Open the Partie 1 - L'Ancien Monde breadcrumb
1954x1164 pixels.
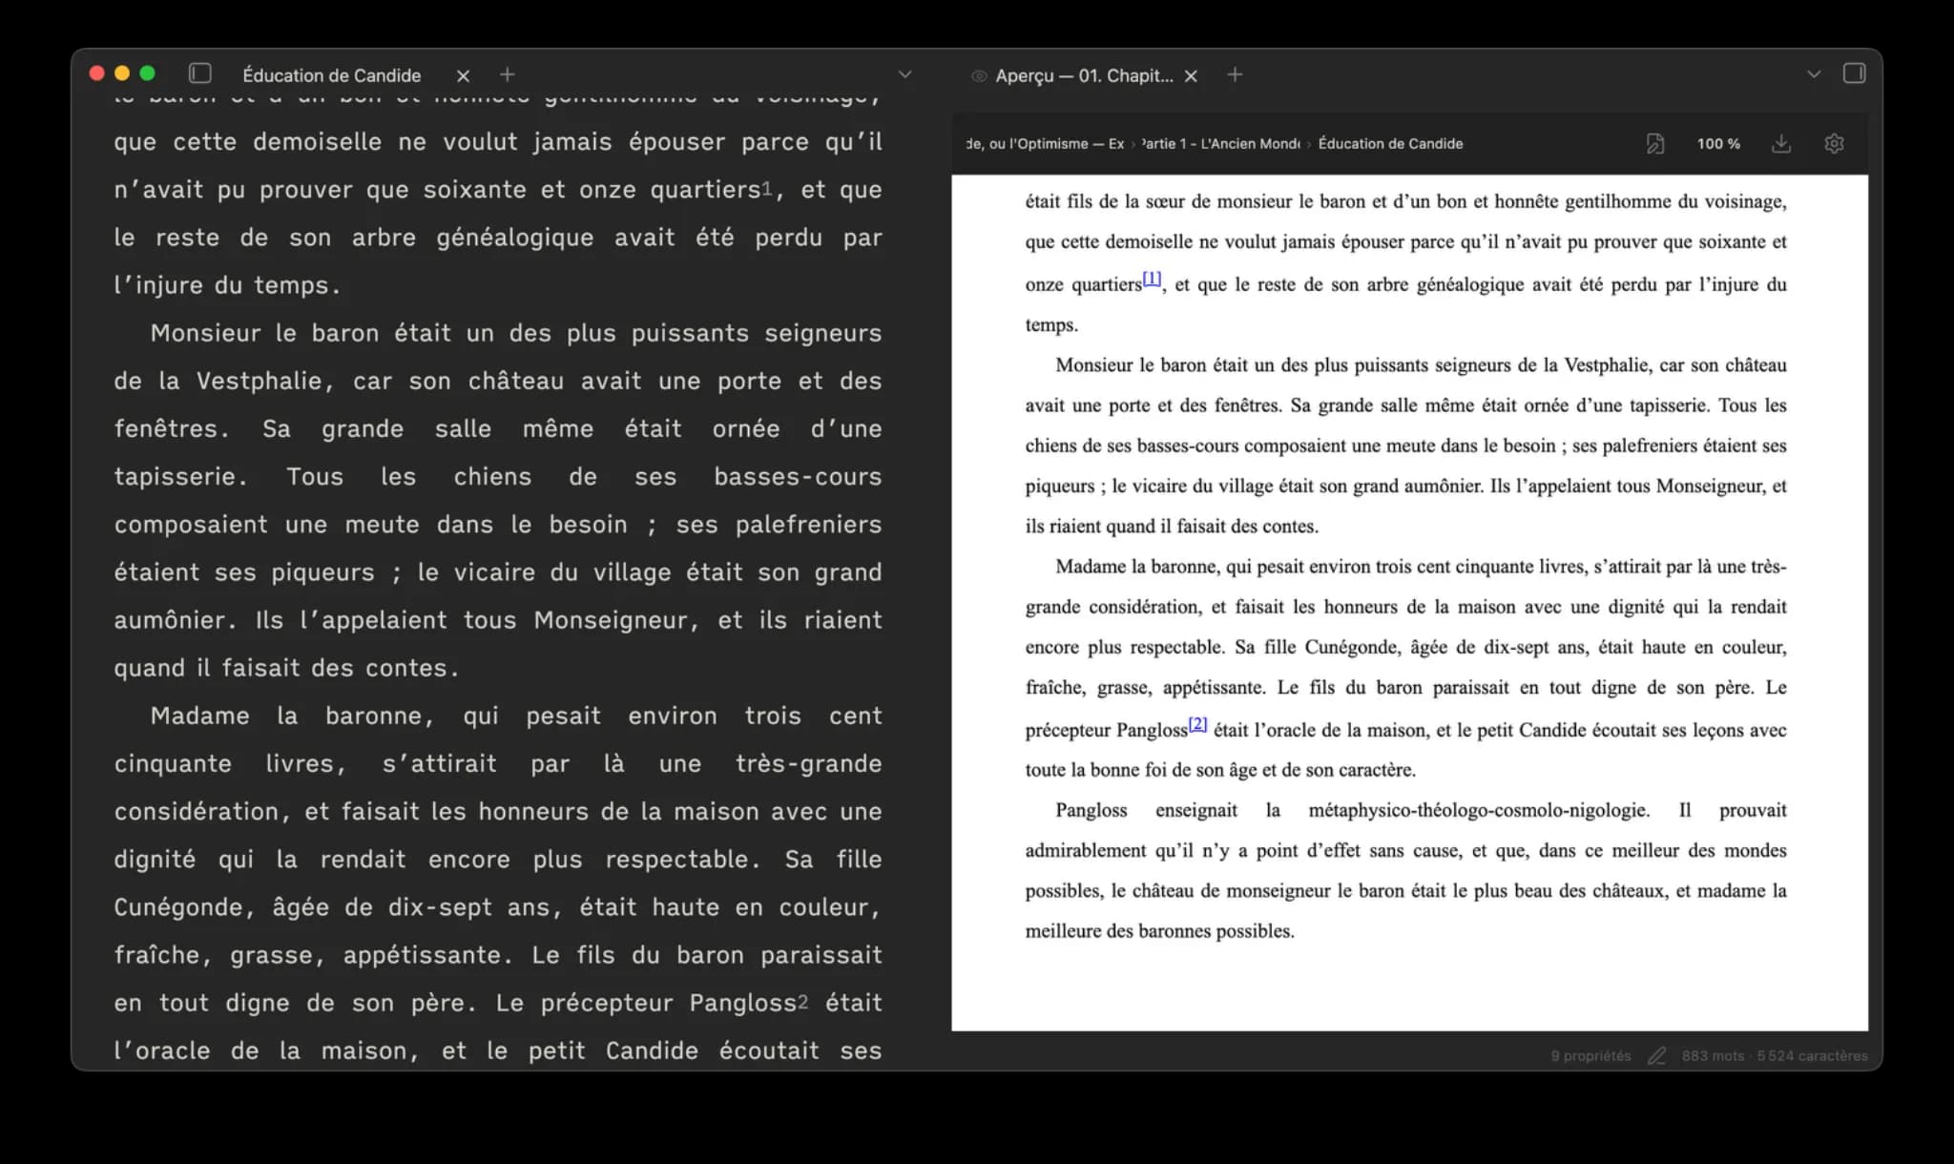[x=1220, y=143]
